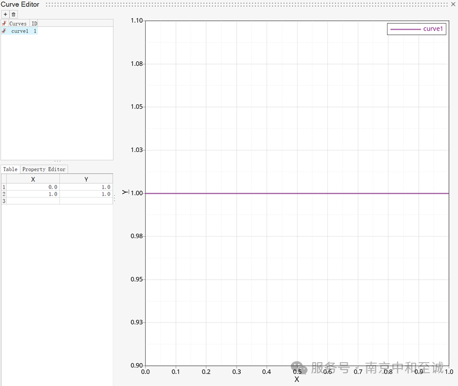Screen dimensions: 458x386
Task: Click the X cell of row 2 showing 1.0
Action: [x=33, y=194]
